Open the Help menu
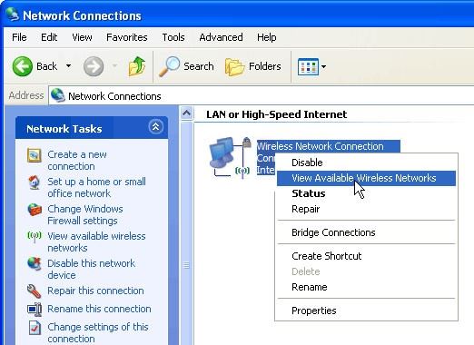The width and height of the screenshot is (474, 345). [x=267, y=37]
